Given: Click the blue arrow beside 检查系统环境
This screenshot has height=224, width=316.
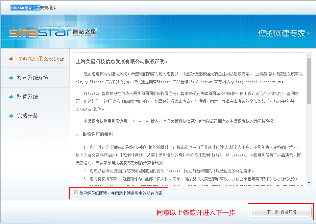Looking at the screenshot, I should [x=11, y=78].
